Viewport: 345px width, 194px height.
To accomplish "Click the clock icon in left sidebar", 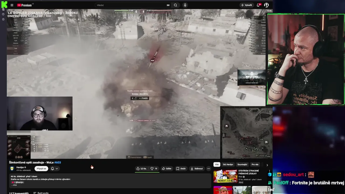I will coord(3,14).
